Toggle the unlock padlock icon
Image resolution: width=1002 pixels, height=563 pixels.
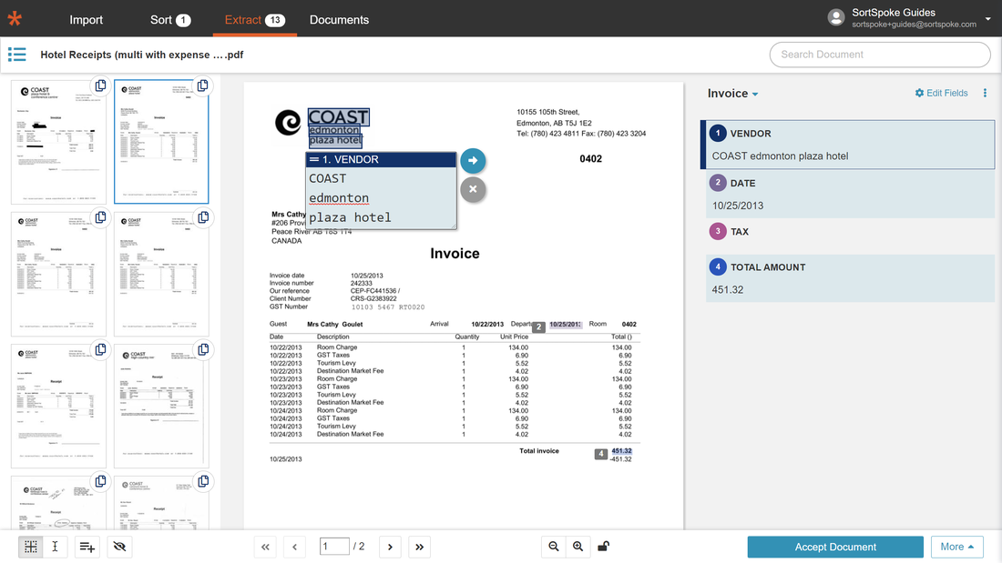point(603,547)
